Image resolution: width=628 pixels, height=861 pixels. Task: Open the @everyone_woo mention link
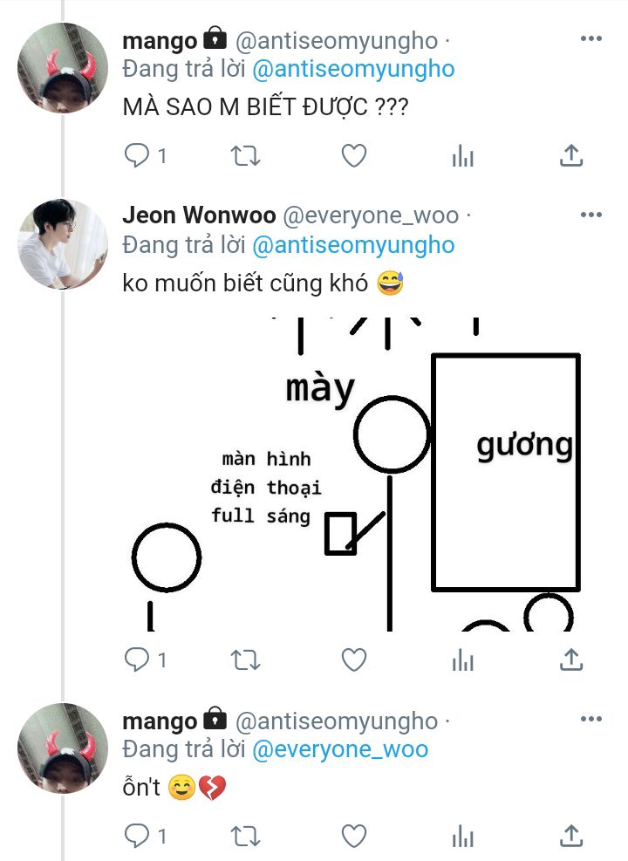click(340, 749)
